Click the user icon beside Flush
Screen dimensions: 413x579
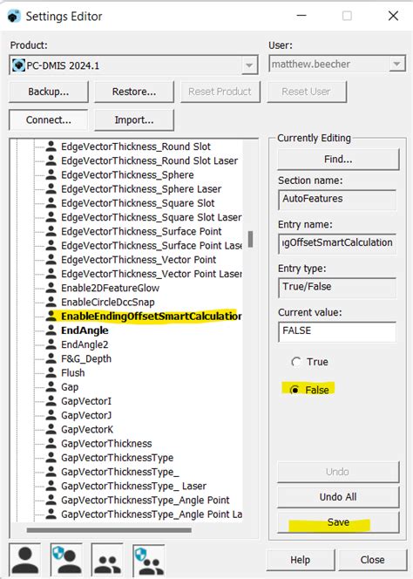pos(51,372)
